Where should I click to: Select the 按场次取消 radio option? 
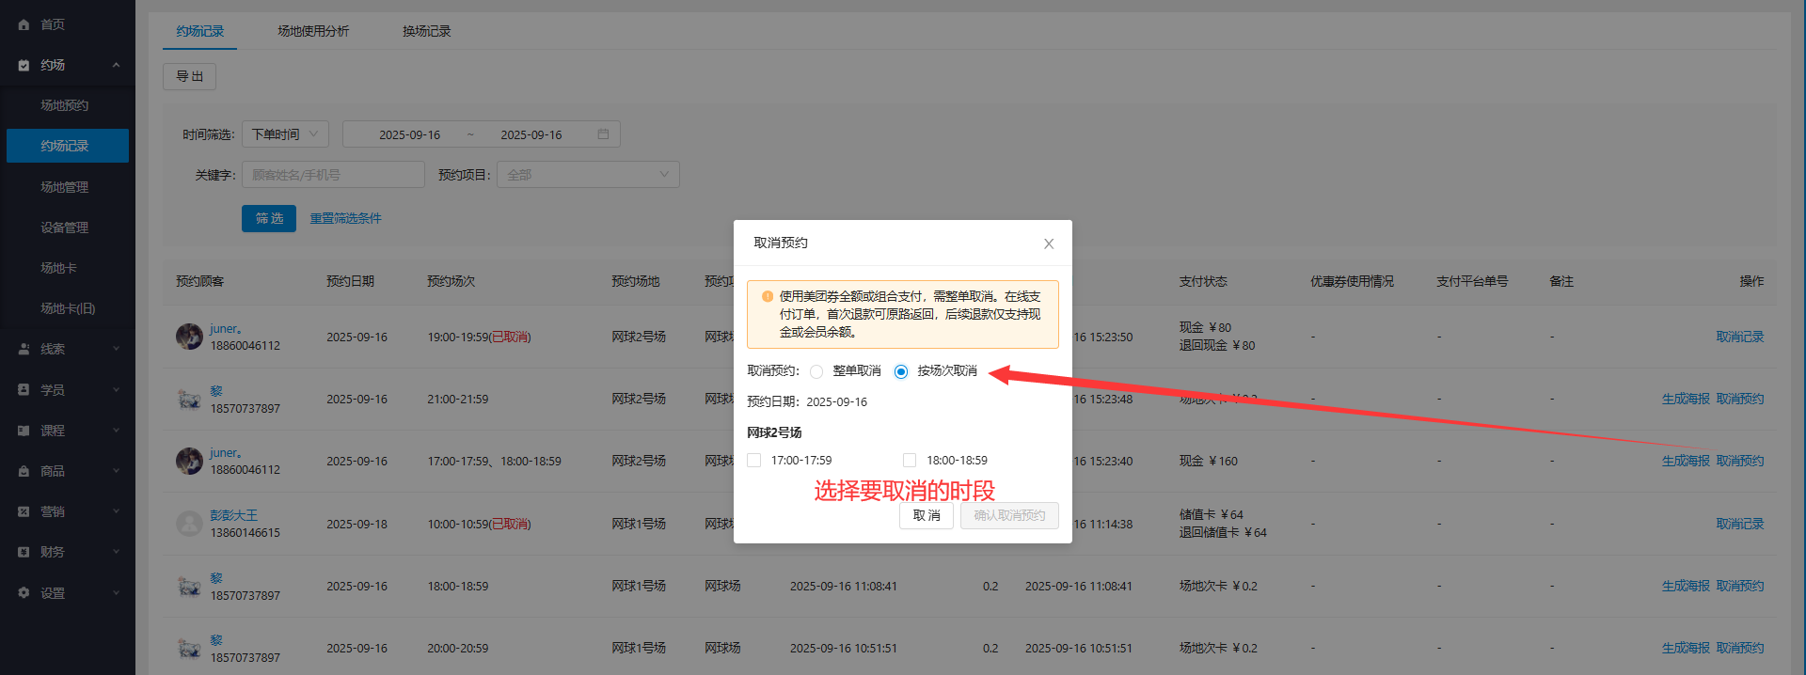(x=901, y=371)
